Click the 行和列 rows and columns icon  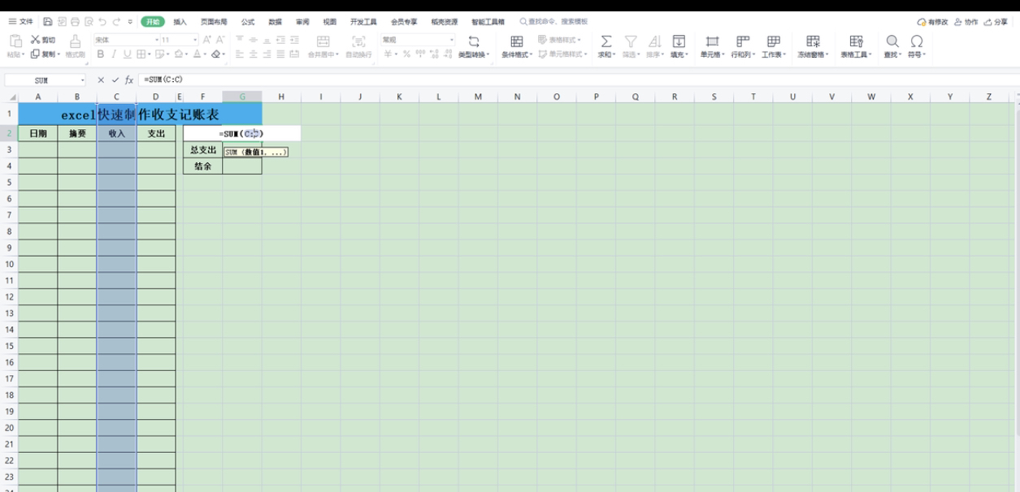coord(743,41)
